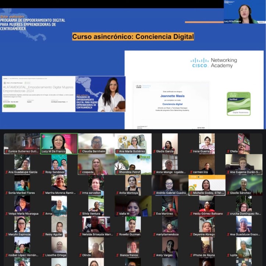Click the muted mic icon beside Ana Eugenia Durán
This screenshot has height=266, width=266.
tap(228, 172)
